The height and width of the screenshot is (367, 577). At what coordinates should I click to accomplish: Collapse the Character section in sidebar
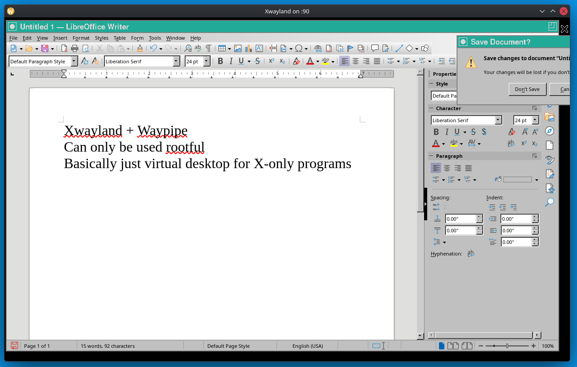pos(432,108)
